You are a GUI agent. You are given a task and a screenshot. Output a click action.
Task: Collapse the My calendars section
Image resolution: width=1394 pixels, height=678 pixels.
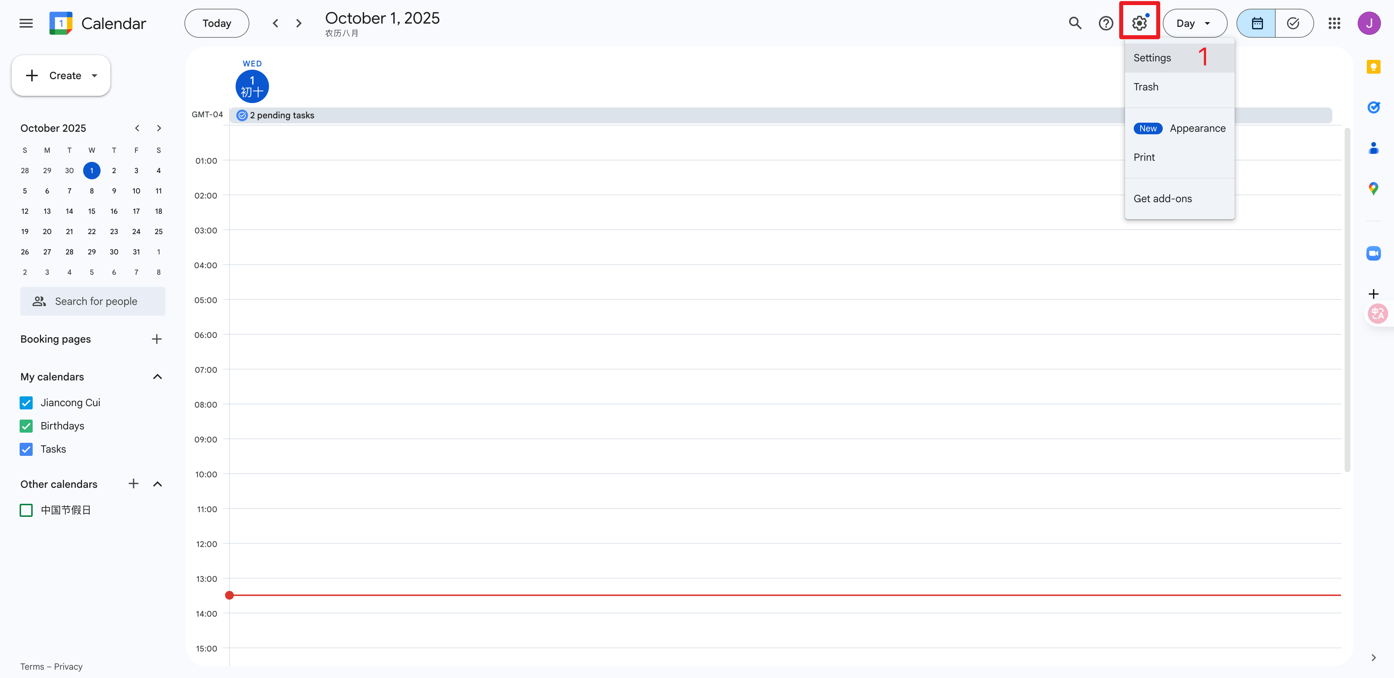tap(158, 377)
